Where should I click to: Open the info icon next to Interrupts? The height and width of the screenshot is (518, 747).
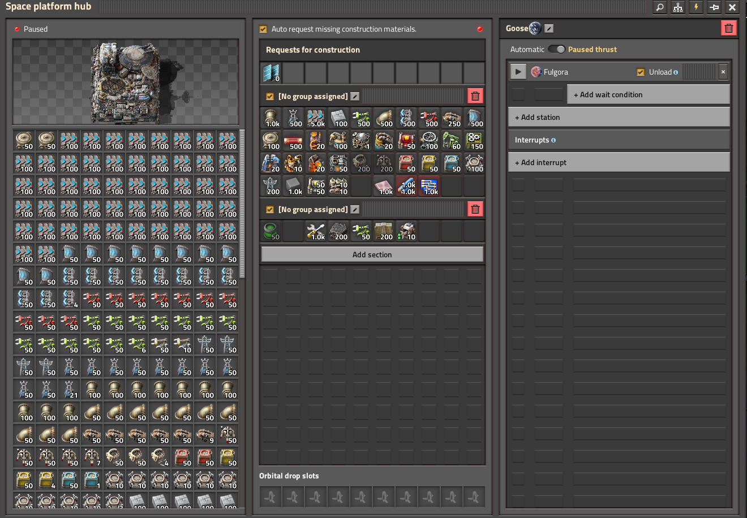pos(553,140)
